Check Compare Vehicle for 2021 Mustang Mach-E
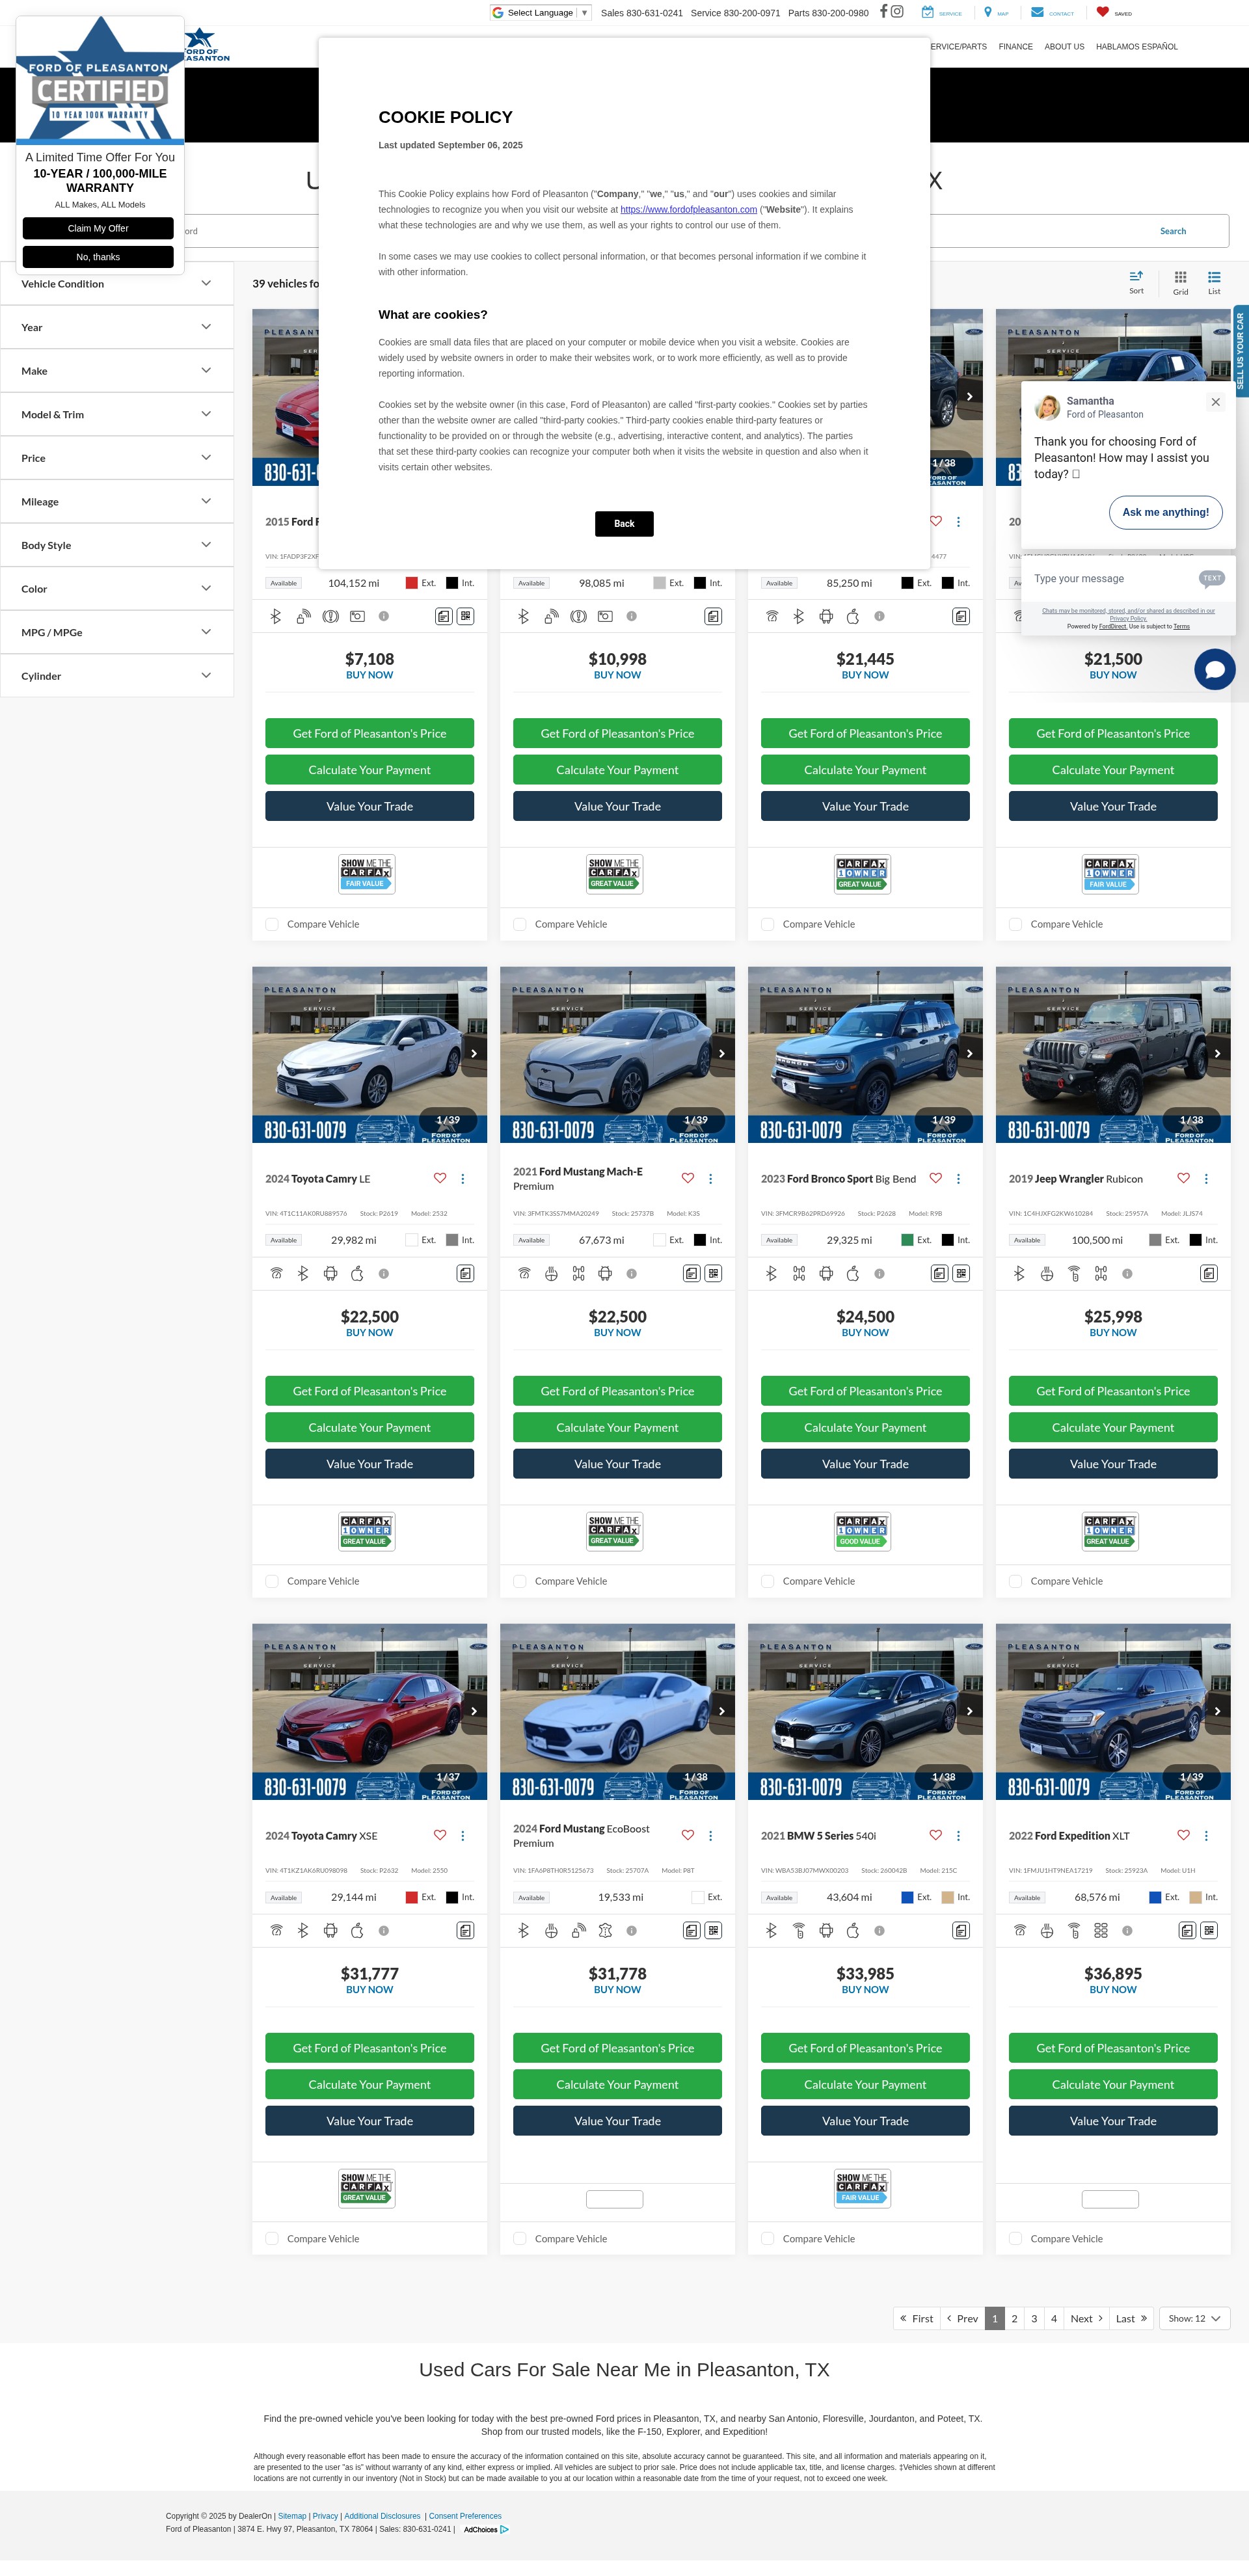This screenshot has width=1249, height=2576. (520, 1581)
